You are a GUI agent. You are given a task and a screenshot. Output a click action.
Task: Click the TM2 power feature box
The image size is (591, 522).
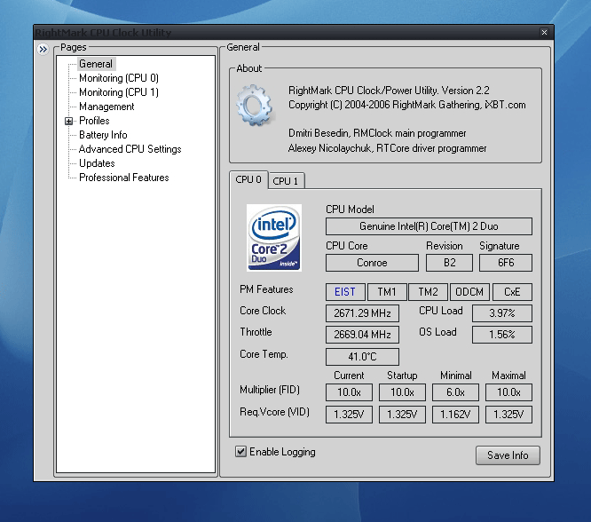[x=429, y=292]
